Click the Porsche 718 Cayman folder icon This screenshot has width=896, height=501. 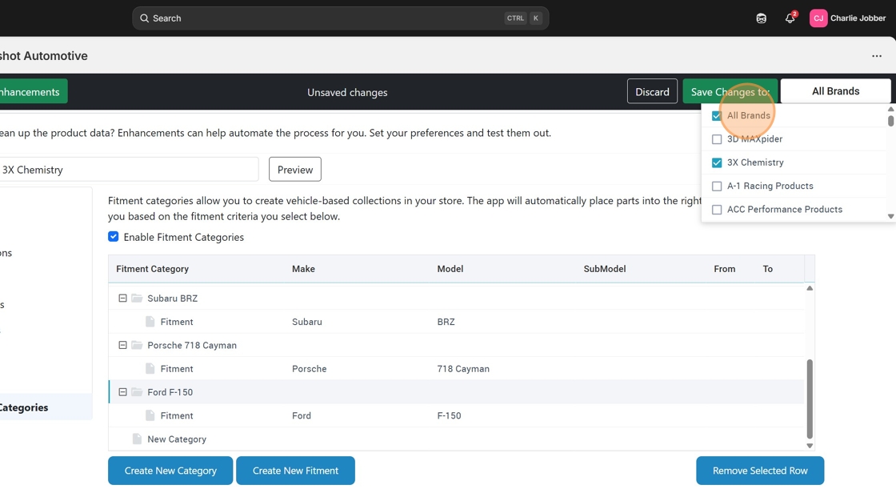coord(137,345)
